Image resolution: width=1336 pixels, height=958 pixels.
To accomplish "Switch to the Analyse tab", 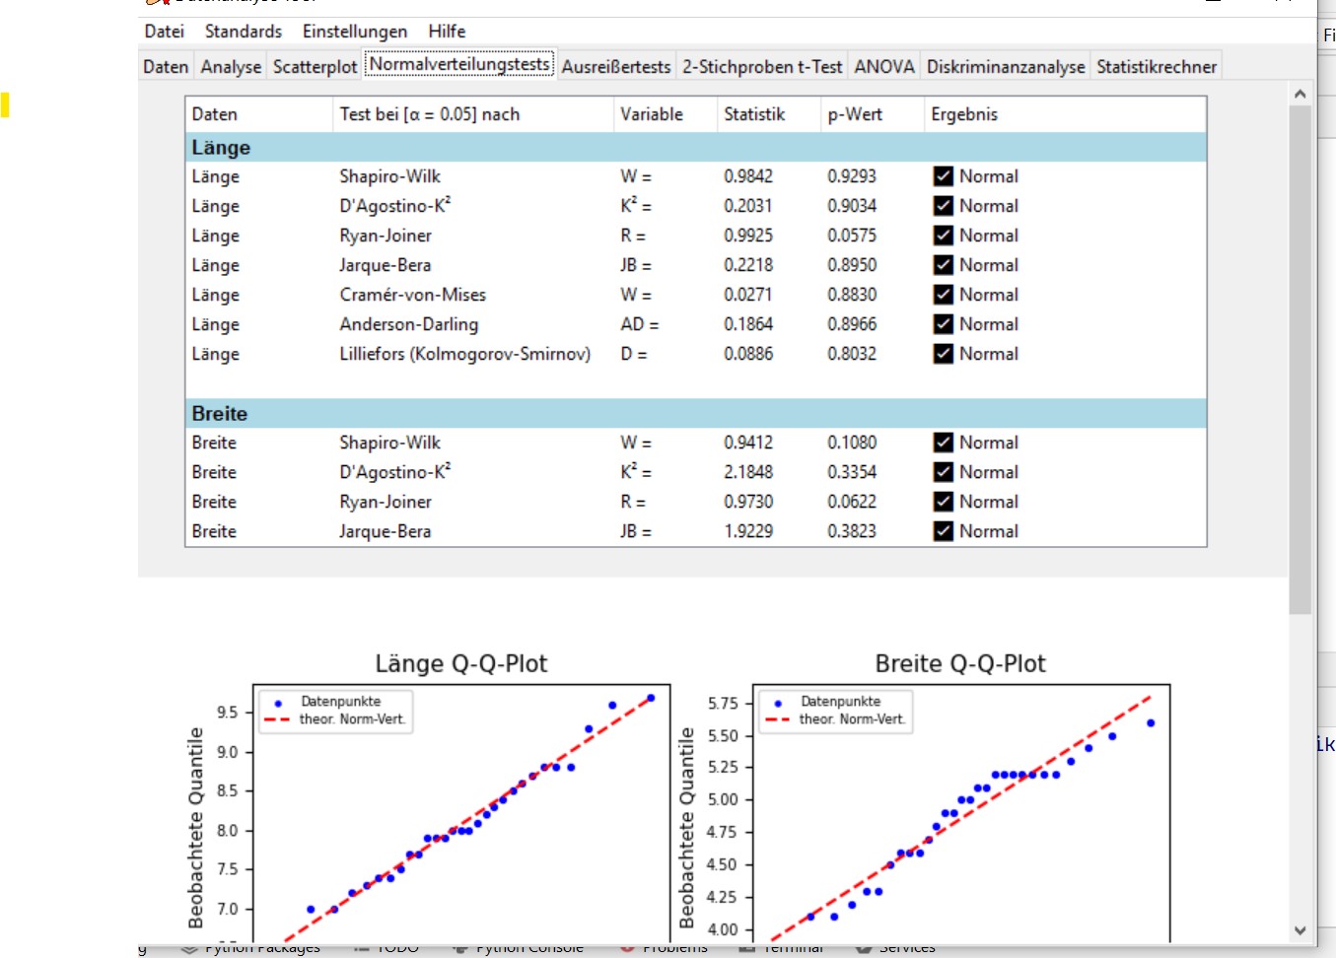I will pos(231,67).
